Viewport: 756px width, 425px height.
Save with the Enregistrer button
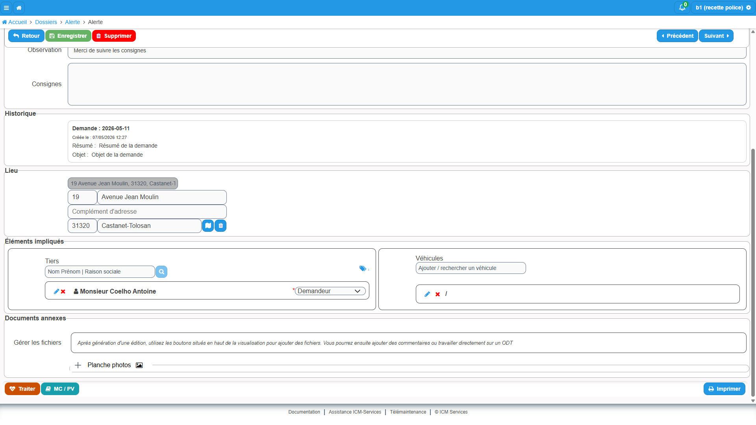[68, 36]
